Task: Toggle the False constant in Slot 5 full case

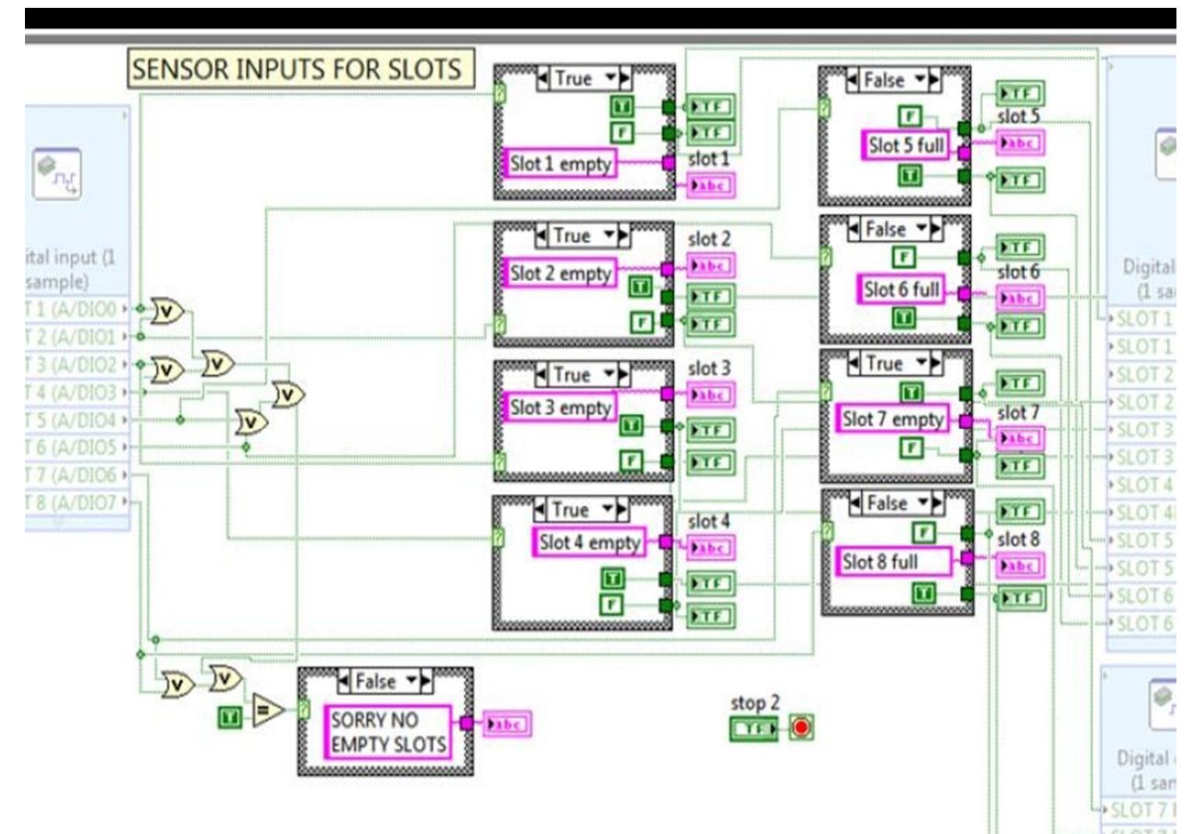Action: coord(910,116)
